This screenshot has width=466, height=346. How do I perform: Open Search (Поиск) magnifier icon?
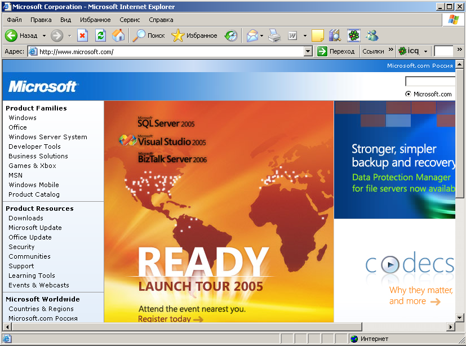click(139, 36)
